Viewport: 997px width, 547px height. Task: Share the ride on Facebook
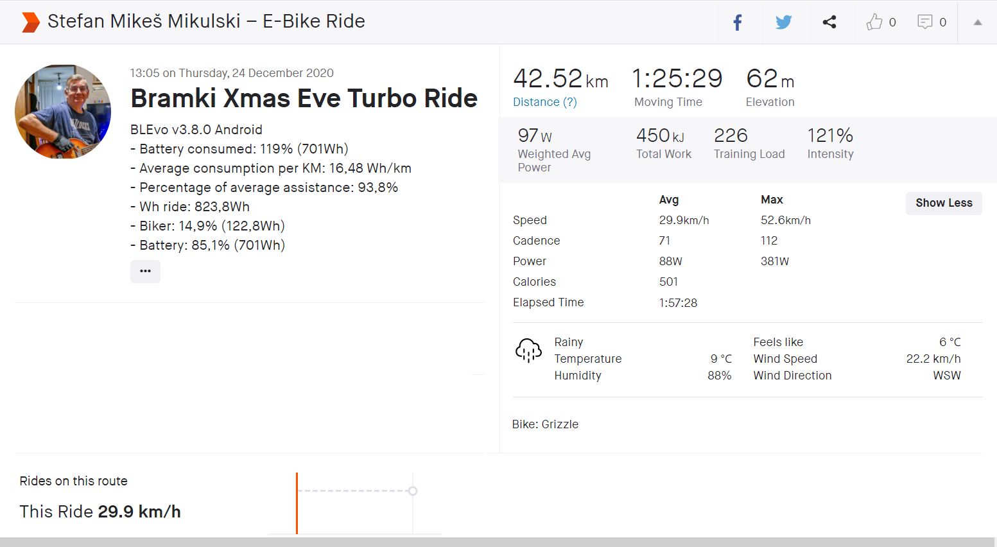coord(738,22)
